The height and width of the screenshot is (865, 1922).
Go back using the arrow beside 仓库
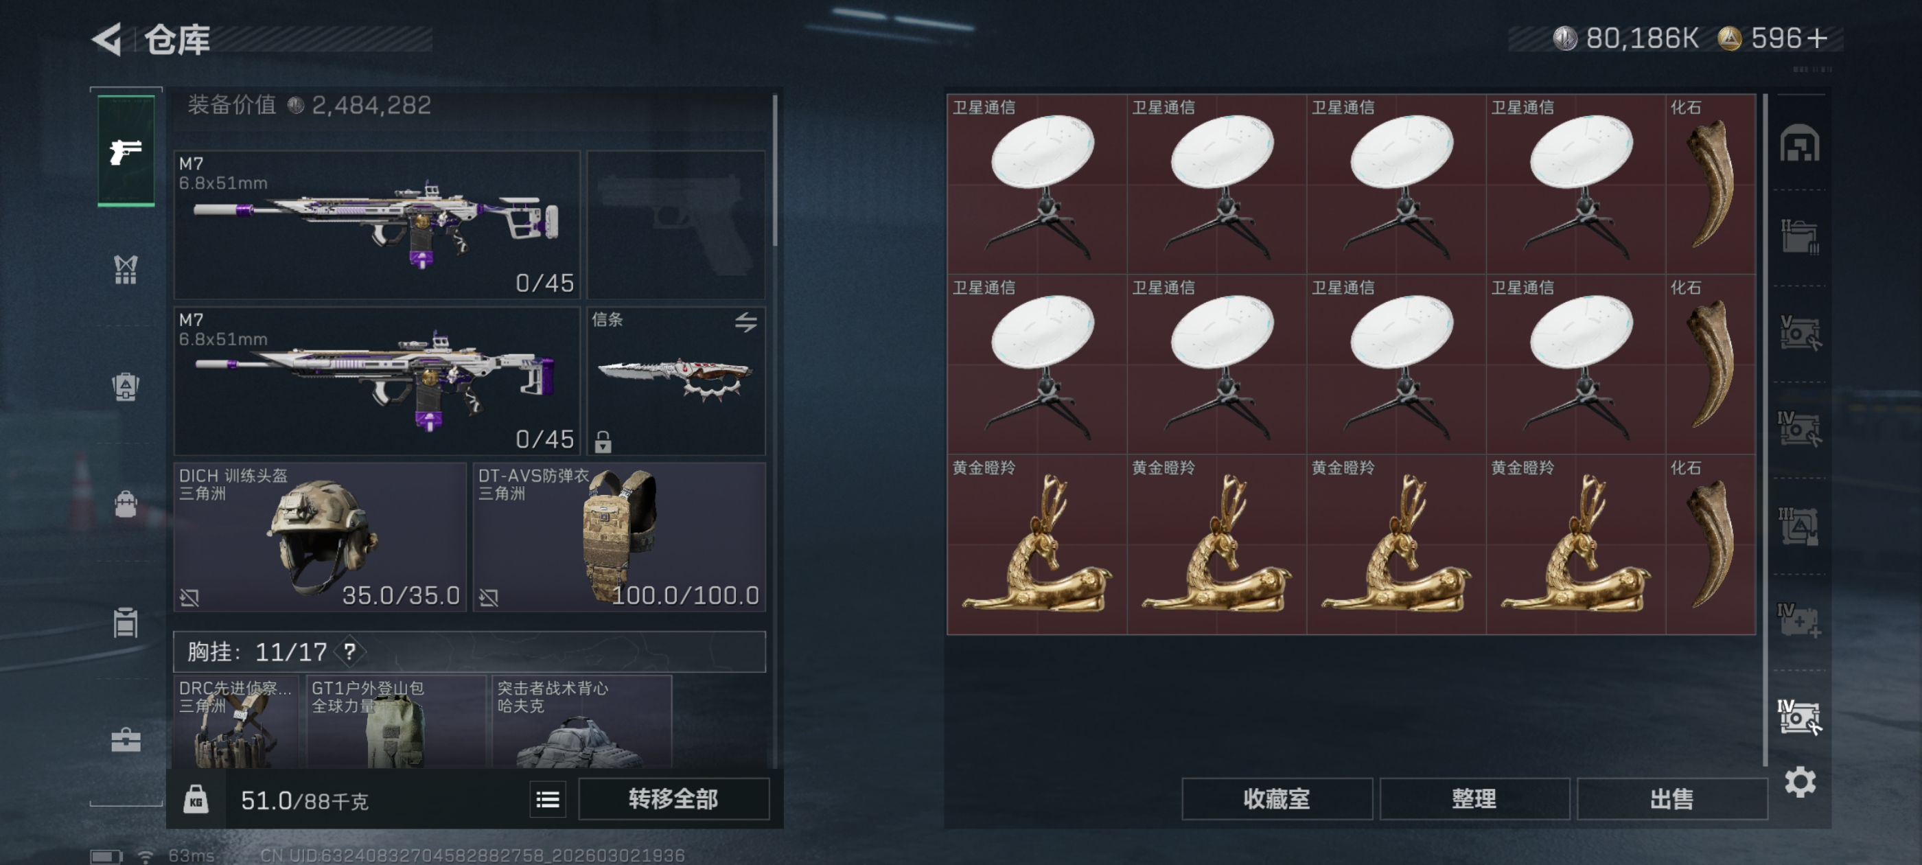click(106, 39)
